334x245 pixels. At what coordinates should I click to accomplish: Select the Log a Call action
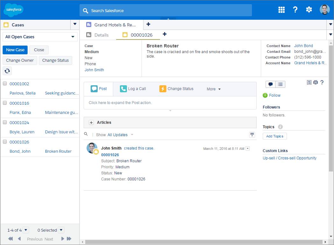pos(133,89)
